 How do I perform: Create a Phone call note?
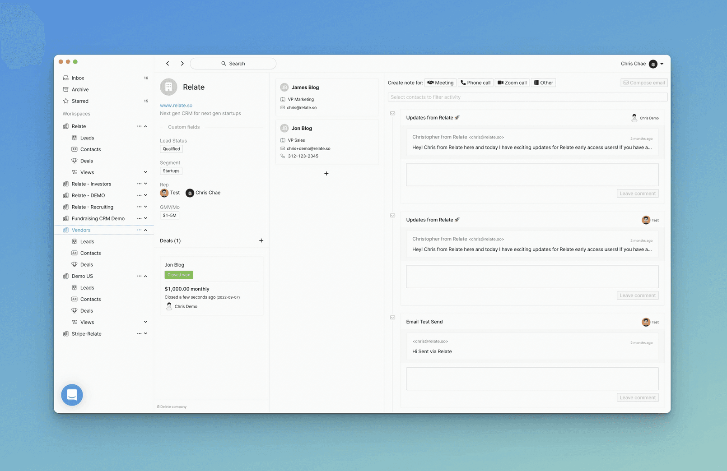click(x=475, y=83)
